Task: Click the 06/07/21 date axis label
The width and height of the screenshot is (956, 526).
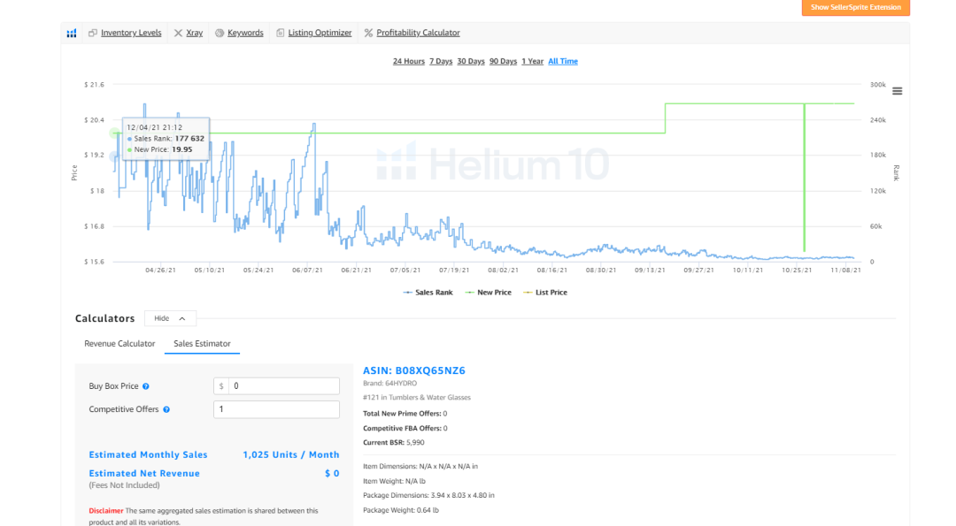Action: [307, 270]
